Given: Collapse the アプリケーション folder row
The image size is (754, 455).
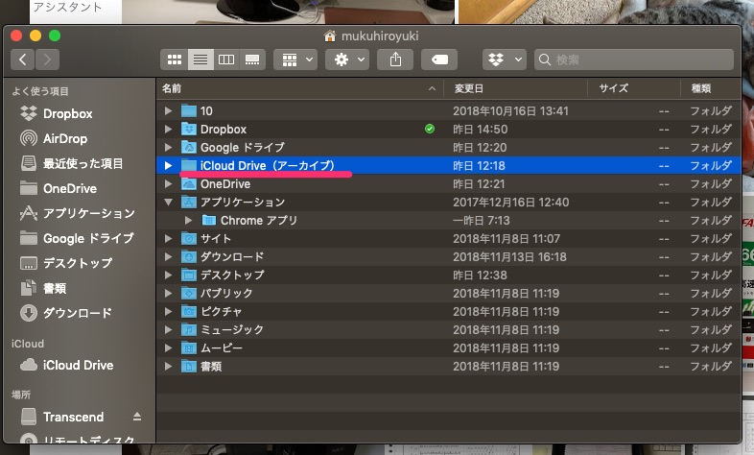Looking at the screenshot, I should (x=168, y=203).
